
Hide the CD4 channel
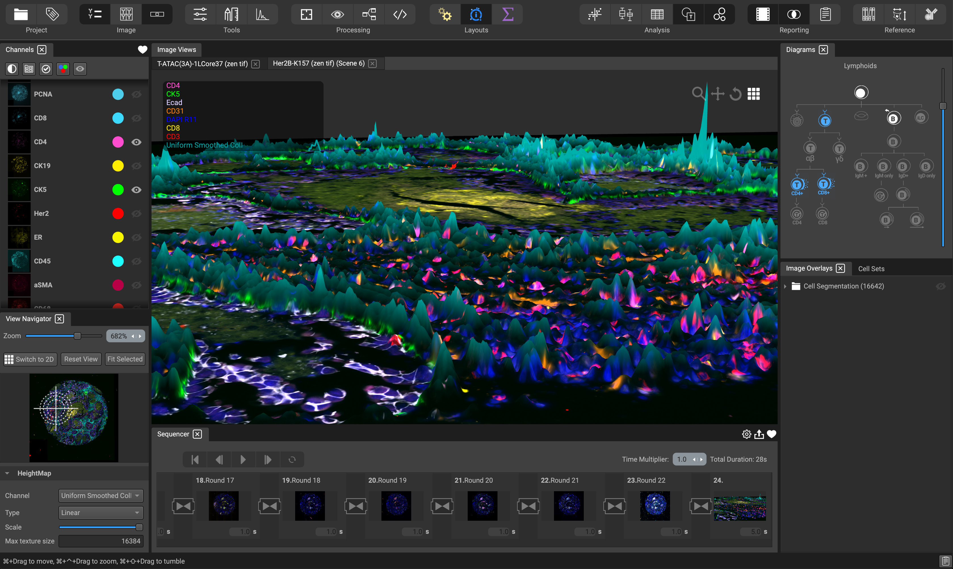137,142
